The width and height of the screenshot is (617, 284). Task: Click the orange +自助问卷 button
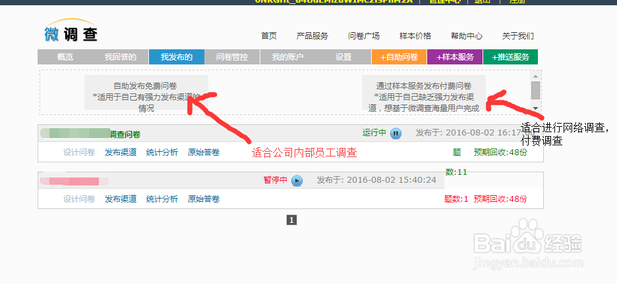click(399, 57)
